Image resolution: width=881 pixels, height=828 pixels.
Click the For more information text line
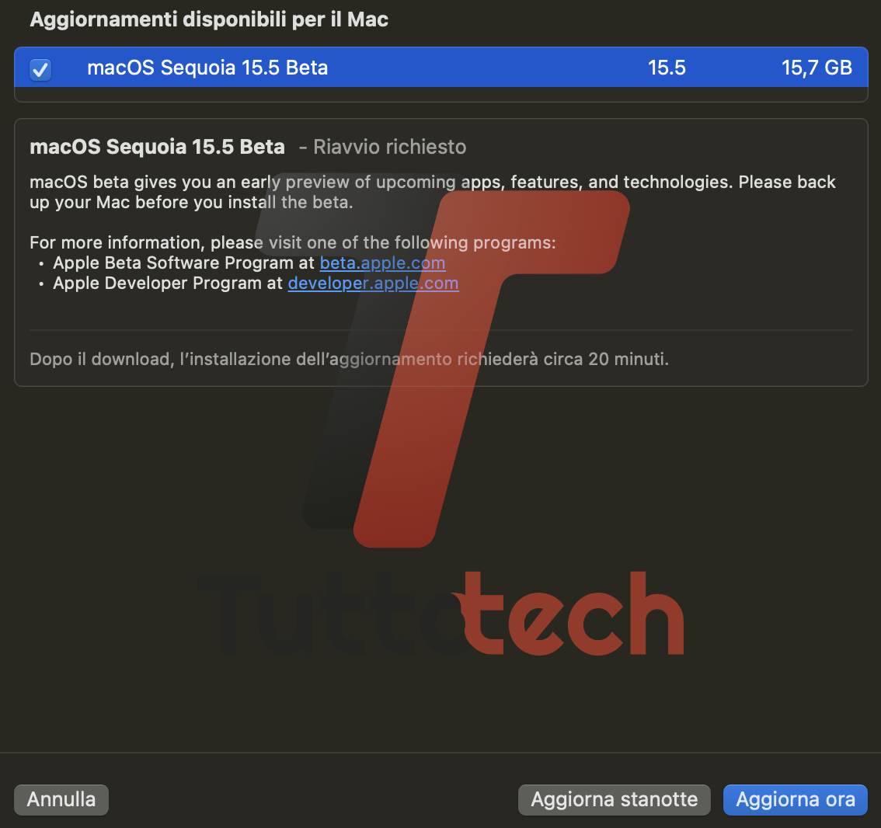[x=293, y=242]
